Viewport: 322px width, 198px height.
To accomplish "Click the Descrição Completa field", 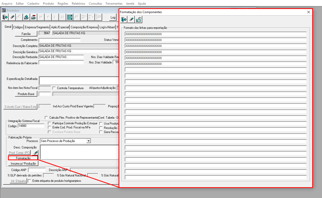I will [x=78, y=46].
